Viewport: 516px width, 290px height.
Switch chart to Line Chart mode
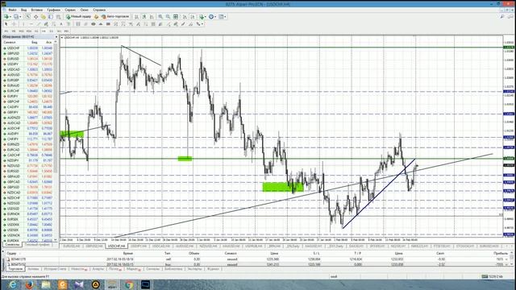click(x=152, y=16)
